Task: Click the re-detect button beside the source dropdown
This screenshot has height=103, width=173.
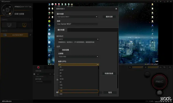Action: point(109,17)
